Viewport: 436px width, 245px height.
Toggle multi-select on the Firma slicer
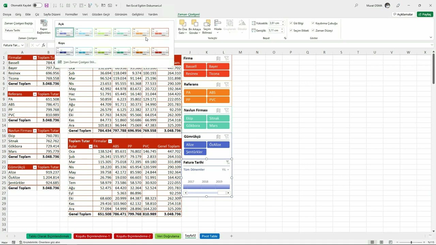click(218, 58)
